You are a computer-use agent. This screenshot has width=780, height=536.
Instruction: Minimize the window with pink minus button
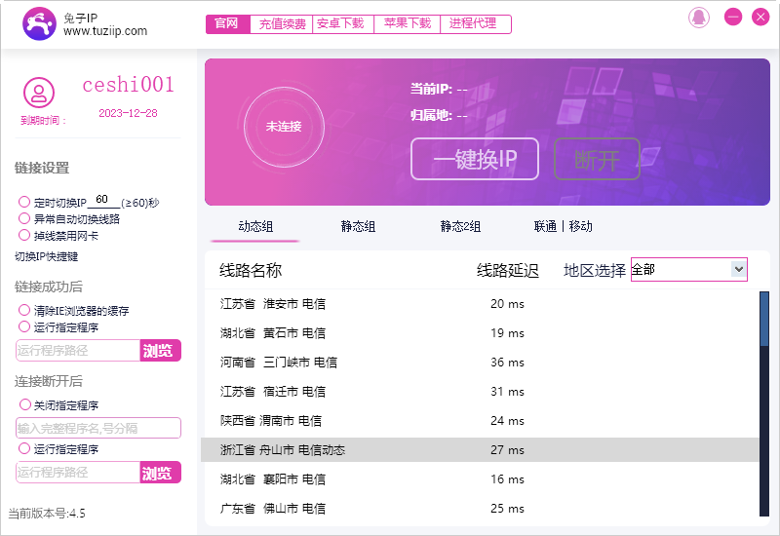tap(733, 18)
